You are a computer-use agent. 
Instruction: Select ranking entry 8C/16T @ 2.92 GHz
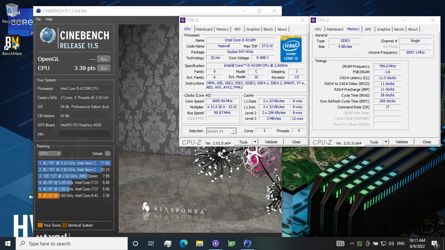click(74, 170)
